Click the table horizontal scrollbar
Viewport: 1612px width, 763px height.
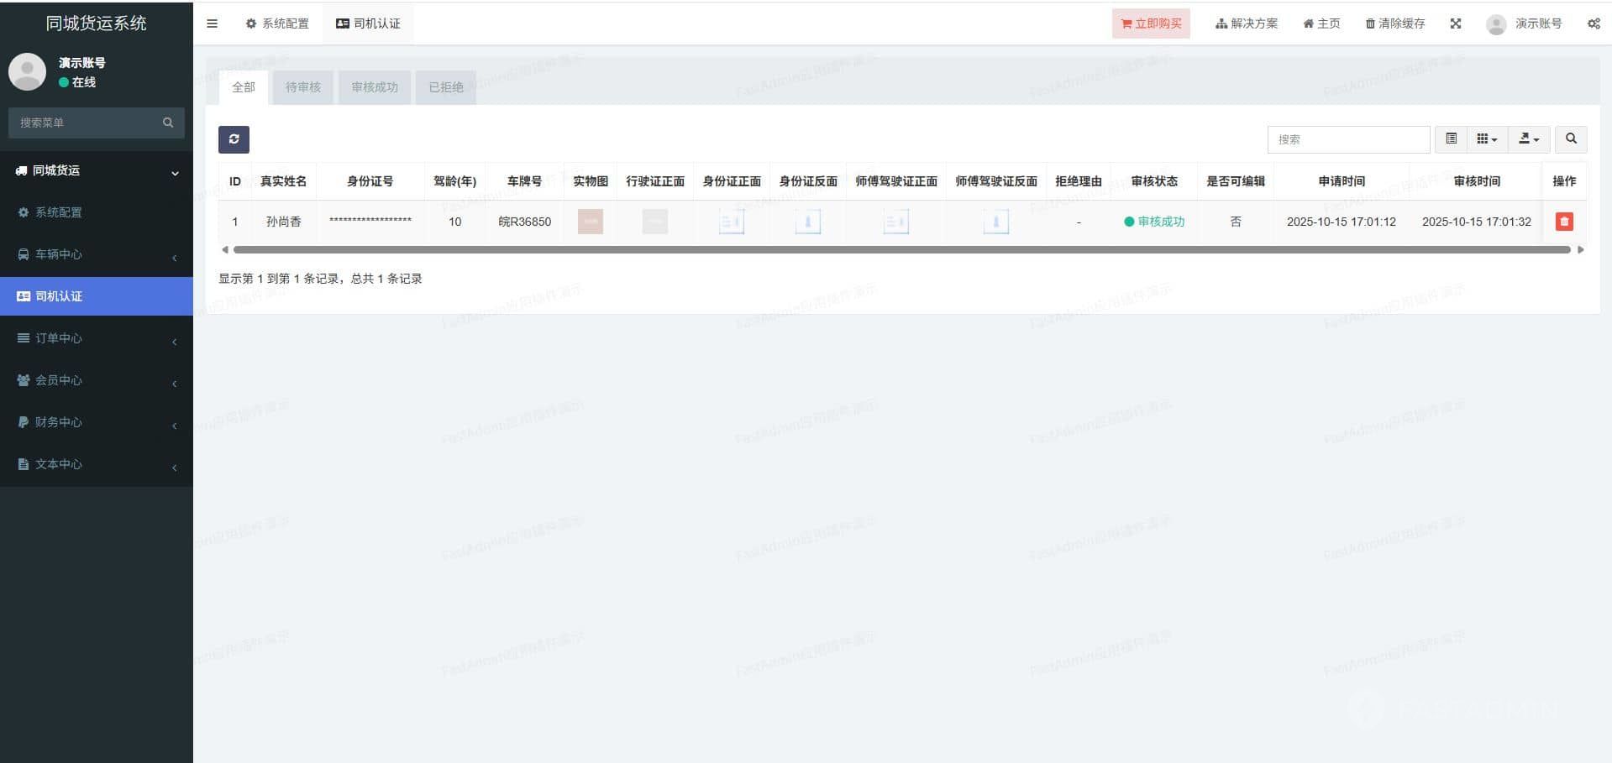(901, 249)
